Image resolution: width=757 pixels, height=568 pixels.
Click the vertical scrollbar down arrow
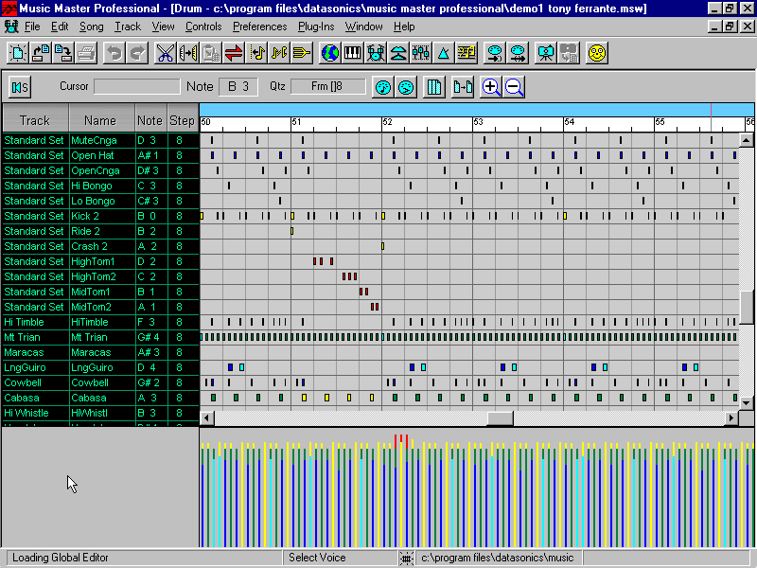[x=747, y=403]
